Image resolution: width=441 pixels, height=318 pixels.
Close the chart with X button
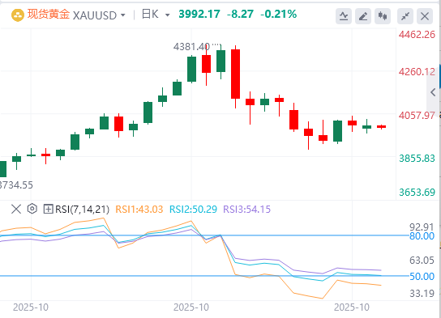tap(425, 16)
